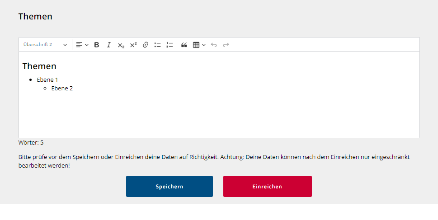Open the insert table dropdown arrow
The image size is (438, 220).
[x=204, y=45]
